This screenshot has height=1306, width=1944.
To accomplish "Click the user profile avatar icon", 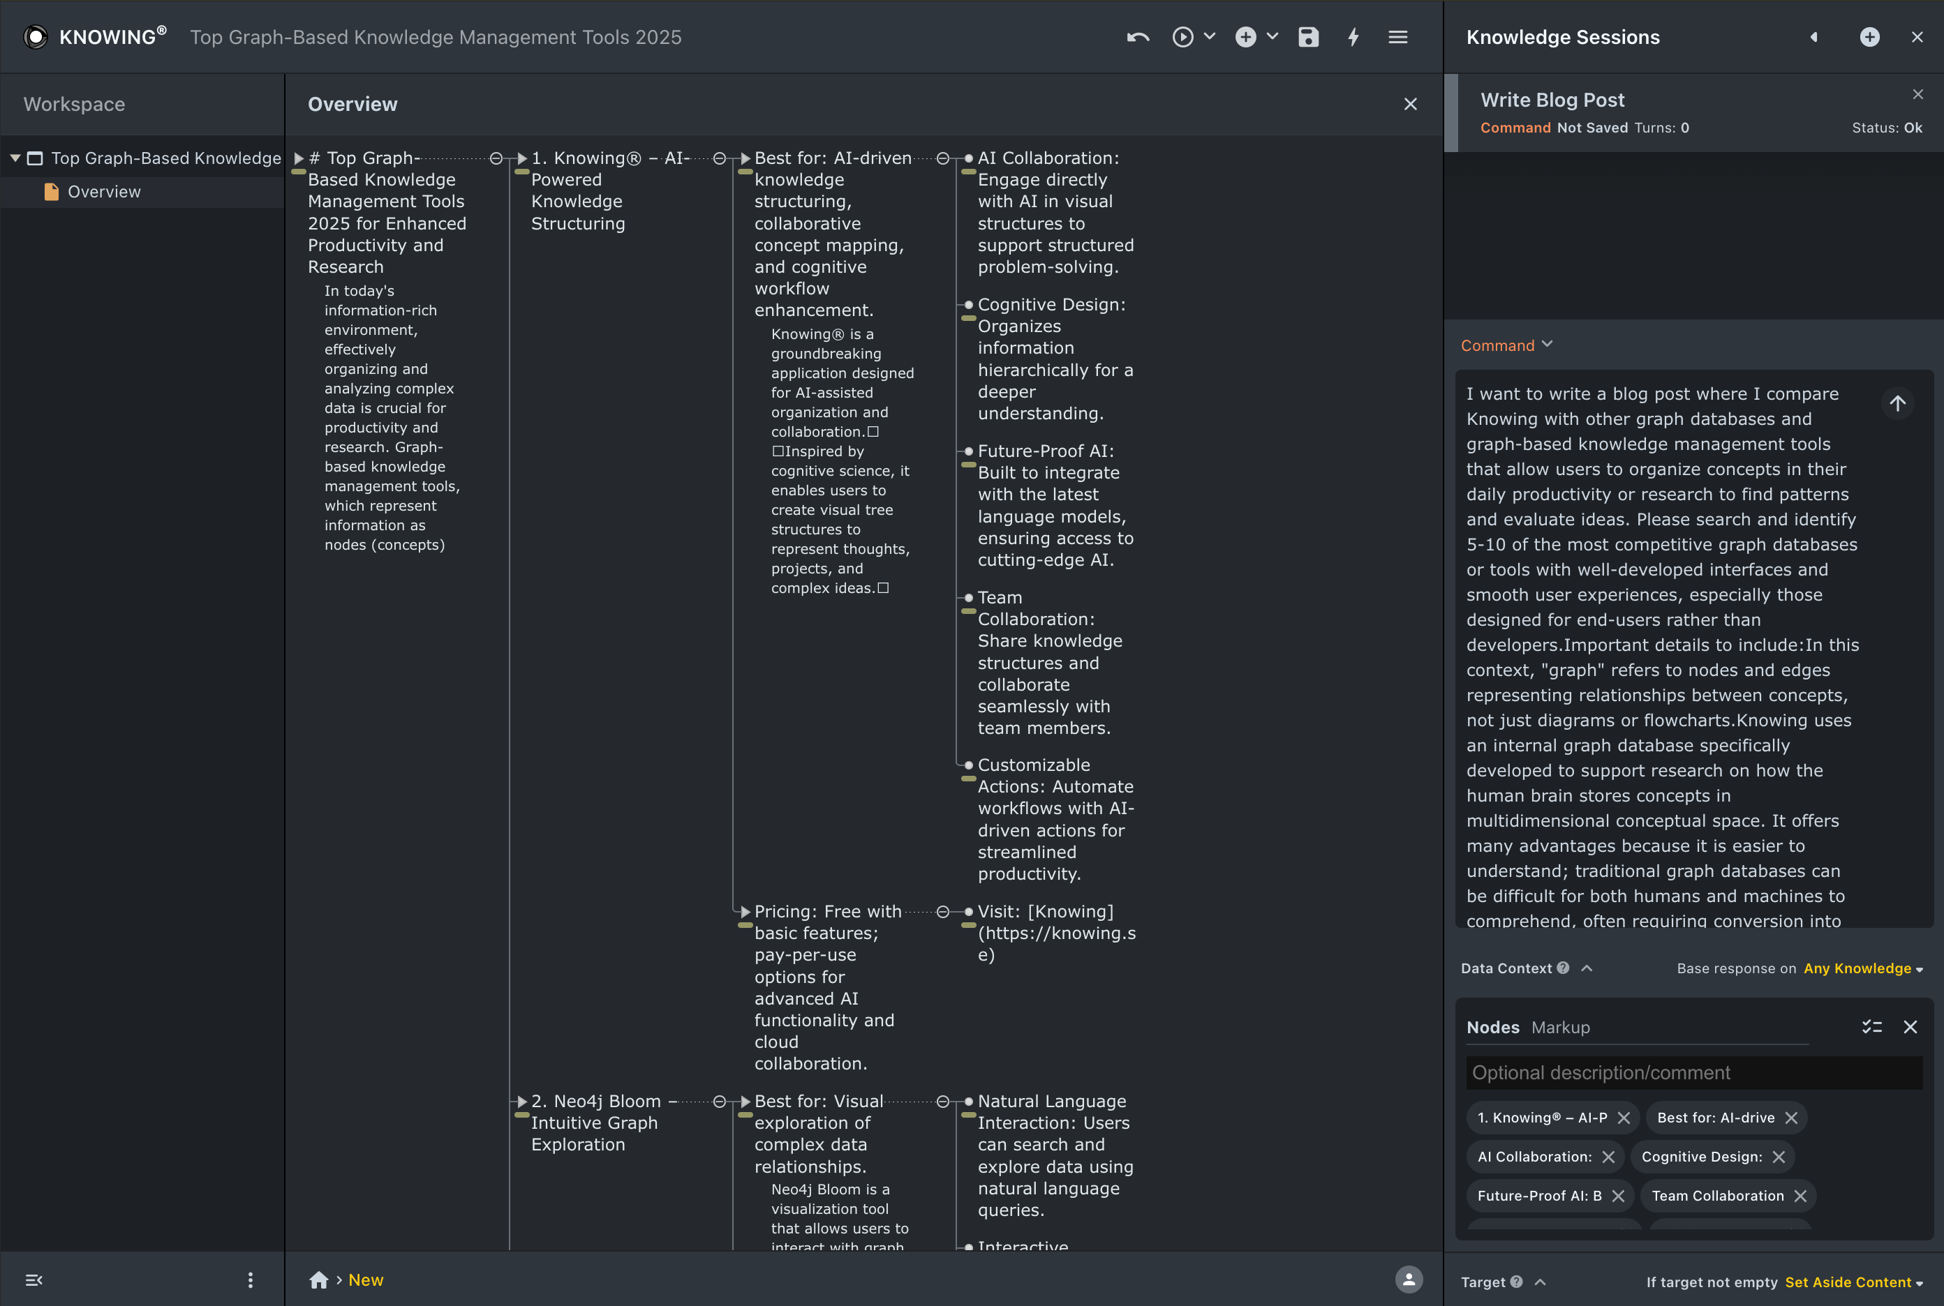I will [1408, 1279].
